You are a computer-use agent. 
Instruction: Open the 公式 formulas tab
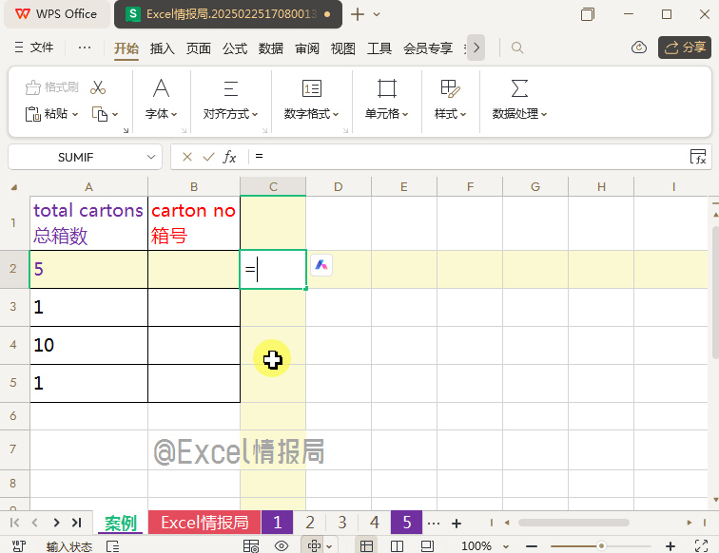pyautogui.click(x=235, y=48)
